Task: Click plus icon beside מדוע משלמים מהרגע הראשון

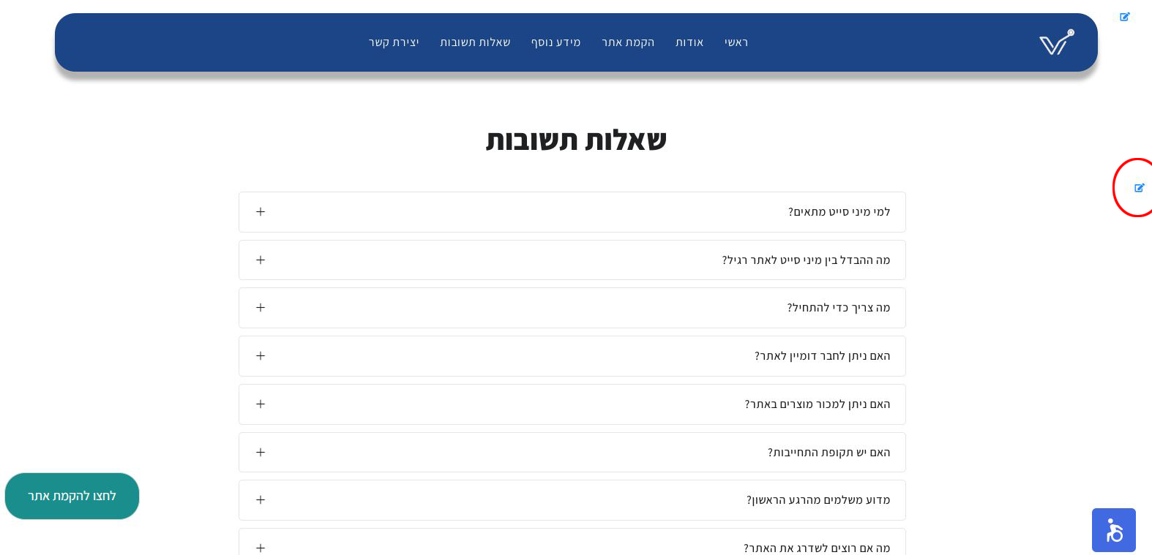Action: (x=261, y=500)
